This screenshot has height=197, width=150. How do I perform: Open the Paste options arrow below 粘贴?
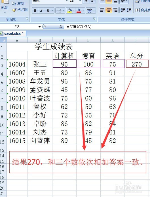coord(5,12)
